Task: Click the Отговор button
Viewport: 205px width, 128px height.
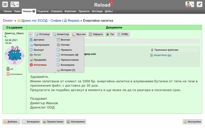Action: point(42,34)
